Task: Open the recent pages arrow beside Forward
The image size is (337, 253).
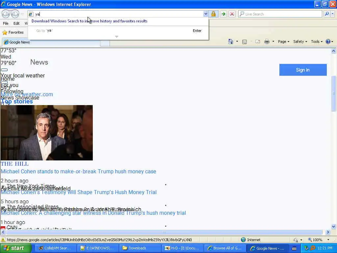Action: (22, 14)
